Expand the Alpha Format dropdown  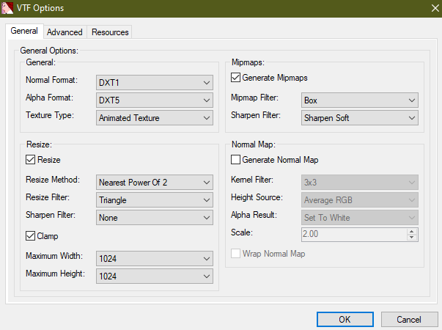click(x=155, y=100)
